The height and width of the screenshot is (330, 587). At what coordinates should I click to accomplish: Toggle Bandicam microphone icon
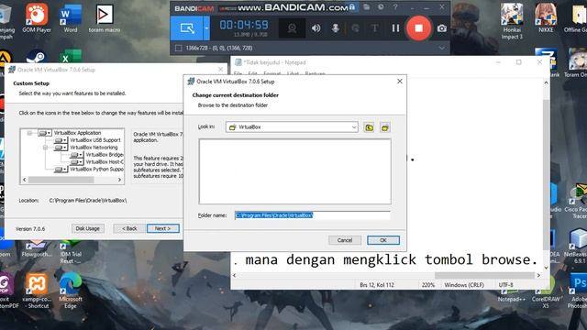click(x=336, y=28)
